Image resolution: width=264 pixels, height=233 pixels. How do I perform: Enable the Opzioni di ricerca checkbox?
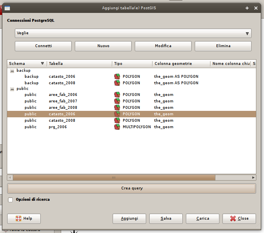[x=10, y=200]
